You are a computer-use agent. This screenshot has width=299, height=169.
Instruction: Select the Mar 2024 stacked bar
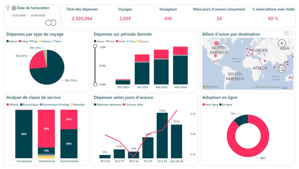tap(180, 66)
